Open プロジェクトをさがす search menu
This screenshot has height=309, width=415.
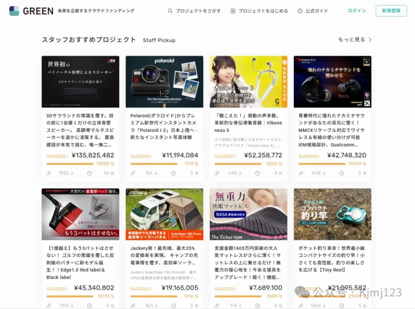click(194, 11)
